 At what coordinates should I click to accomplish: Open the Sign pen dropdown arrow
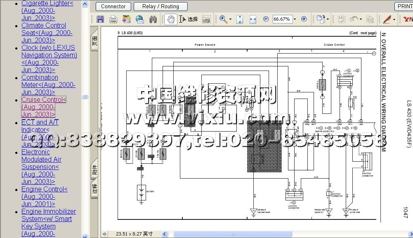[x=394, y=19]
